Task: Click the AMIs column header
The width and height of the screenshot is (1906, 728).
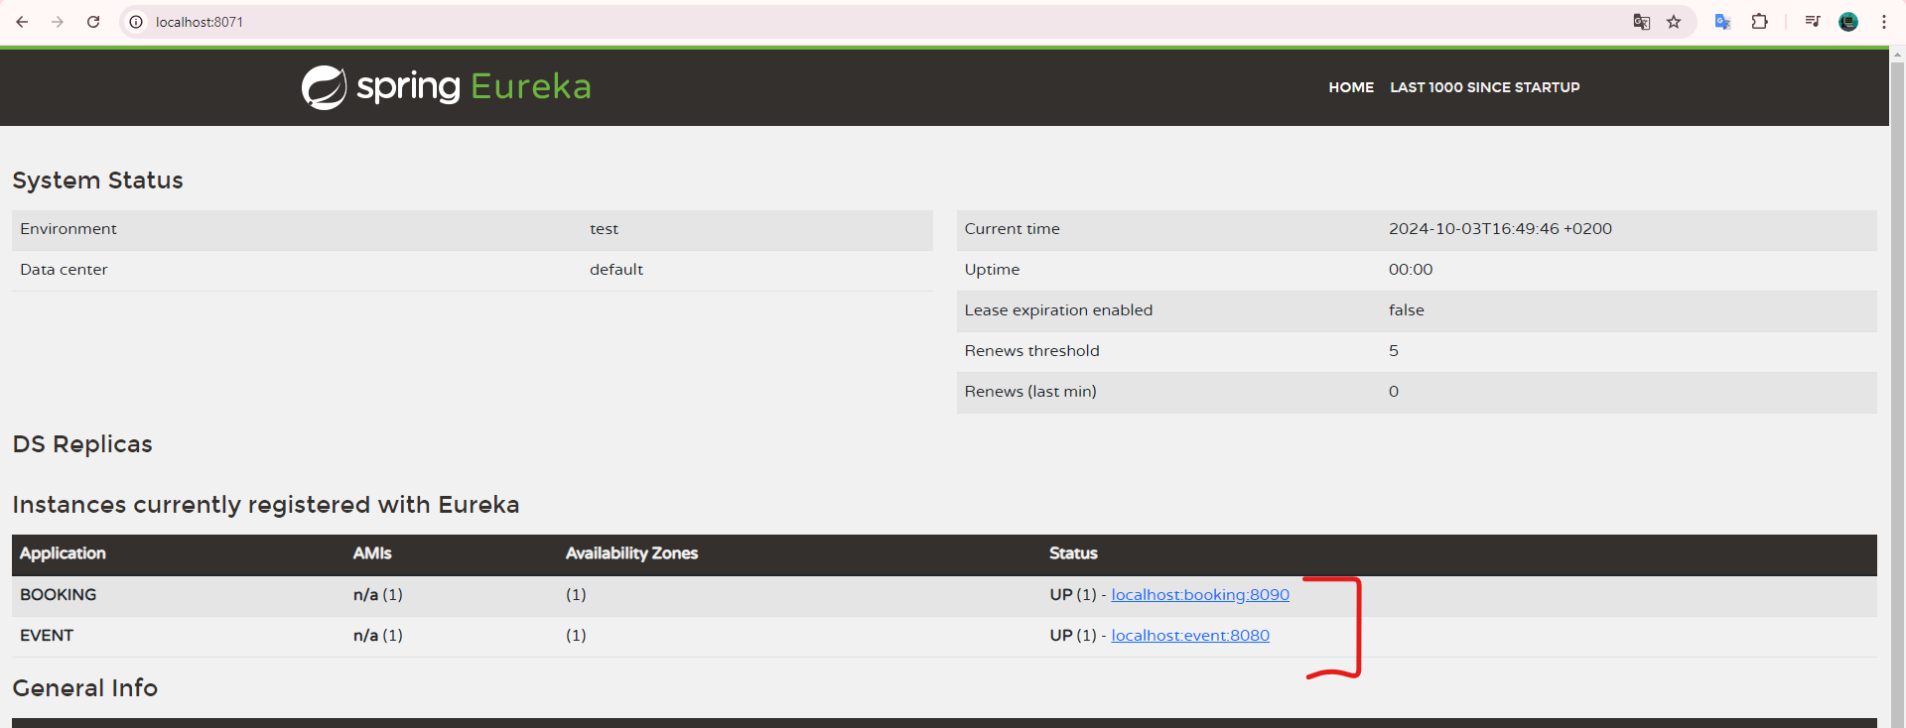Action: click(x=372, y=553)
